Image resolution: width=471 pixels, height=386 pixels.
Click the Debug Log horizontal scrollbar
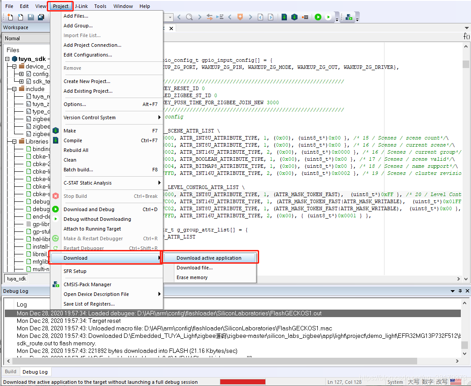(215, 361)
